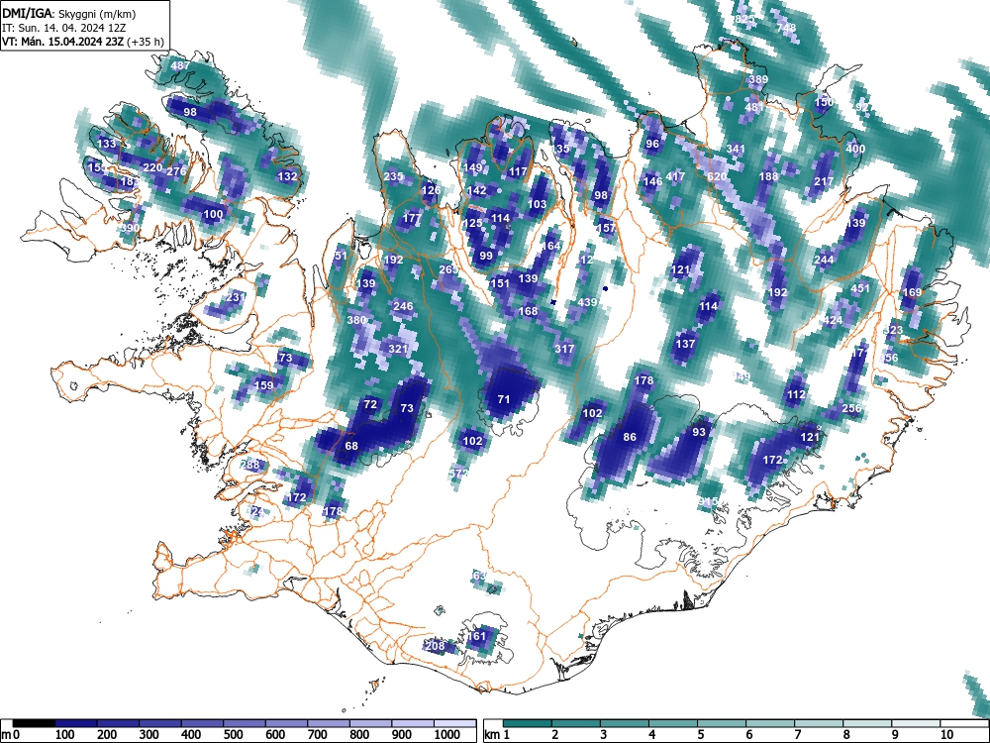Select the visibility value '380'

click(x=356, y=320)
